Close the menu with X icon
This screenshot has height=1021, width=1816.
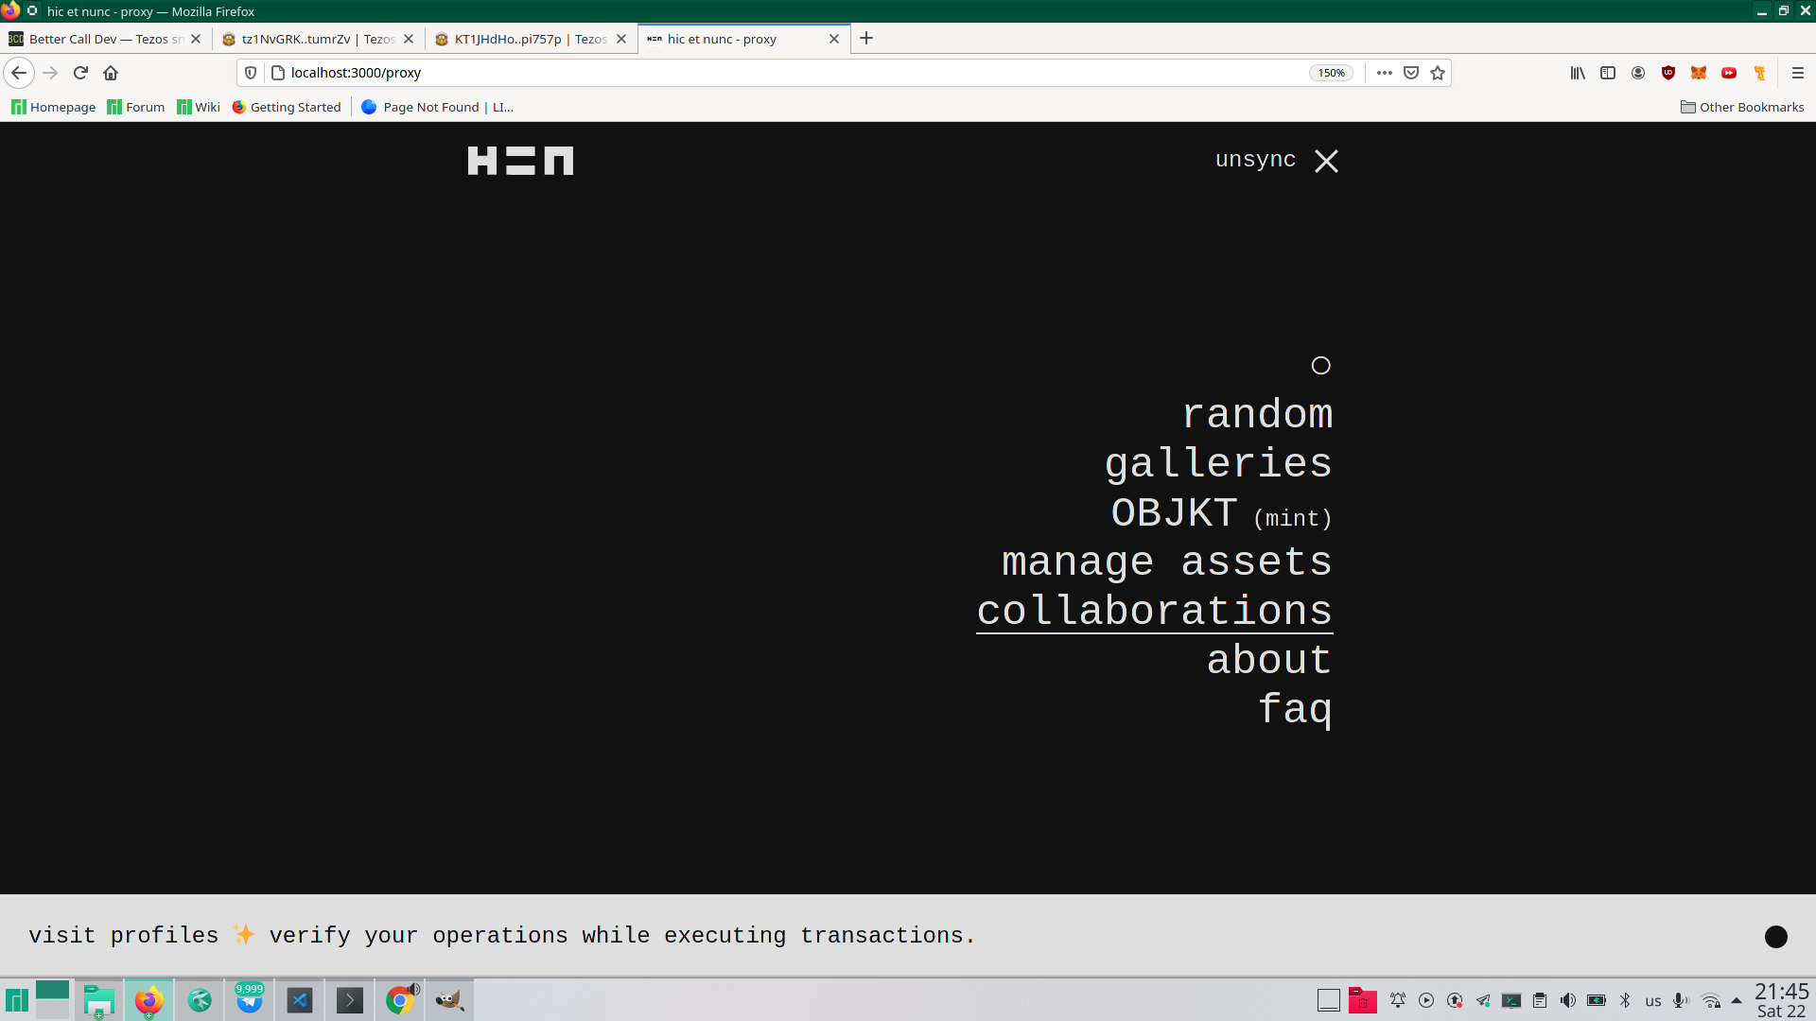point(1326,162)
